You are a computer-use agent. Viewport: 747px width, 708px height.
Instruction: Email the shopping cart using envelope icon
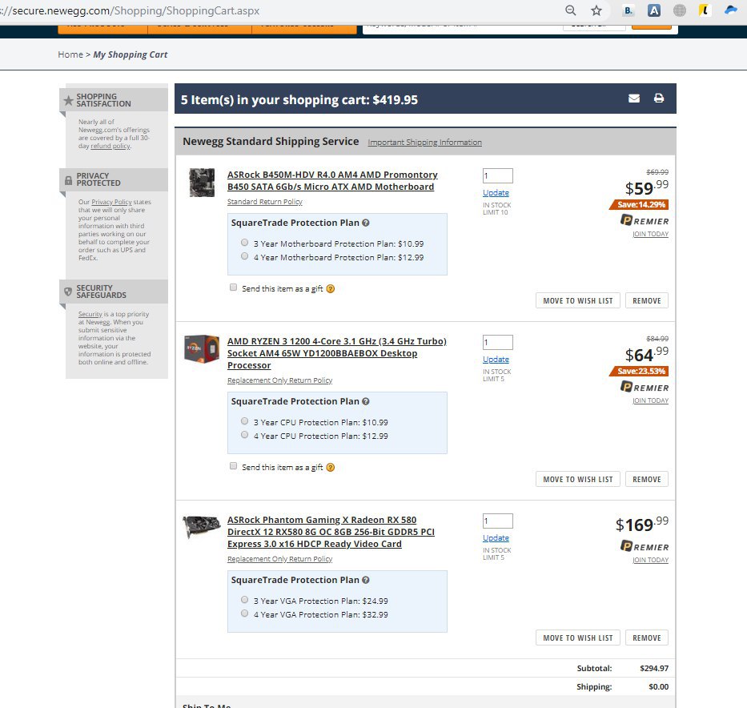pos(633,99)
